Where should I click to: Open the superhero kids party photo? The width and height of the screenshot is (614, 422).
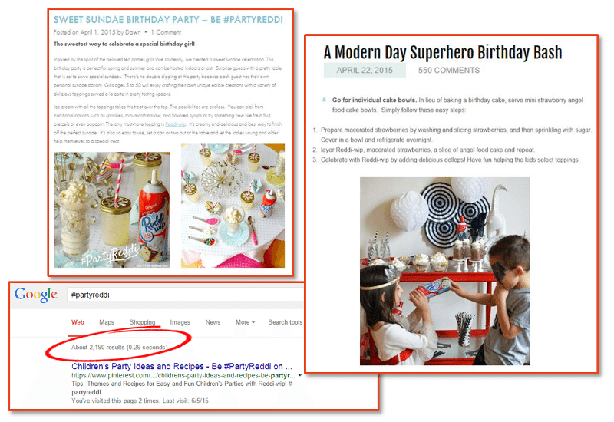(x=445, y=272)
